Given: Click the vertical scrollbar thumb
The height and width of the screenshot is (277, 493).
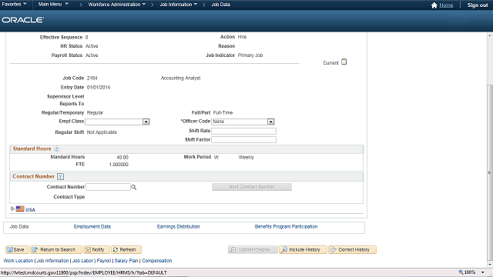Looking at the screenshot, I should pos(490,172).
